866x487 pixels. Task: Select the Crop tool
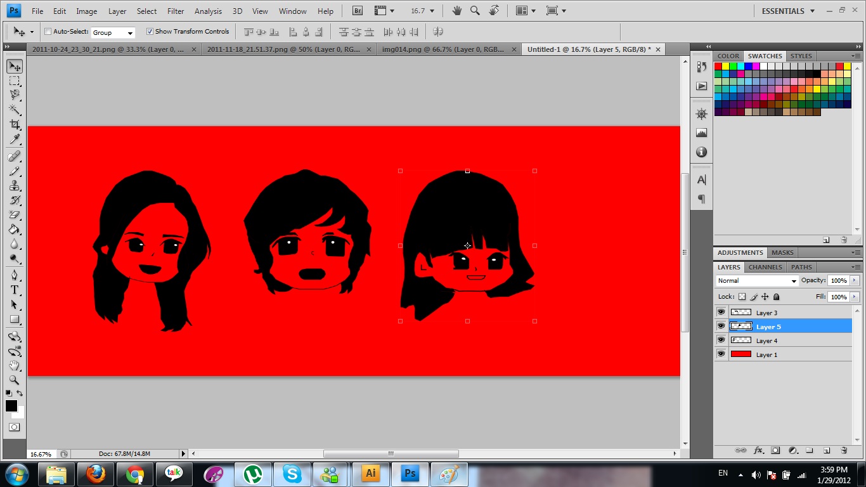[x=15, y=125]
